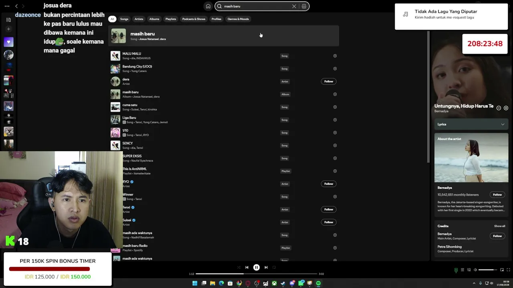Skip to the previous track

click(x=247, y=268)
